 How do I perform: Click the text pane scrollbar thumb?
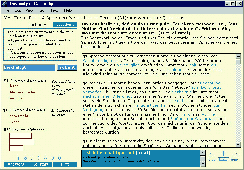coord(238,61)
